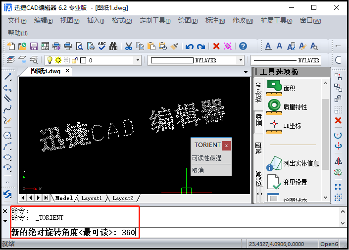Select the Line drawing tool
The width and height of the screenshot is (349, 250).
point(7,77)
